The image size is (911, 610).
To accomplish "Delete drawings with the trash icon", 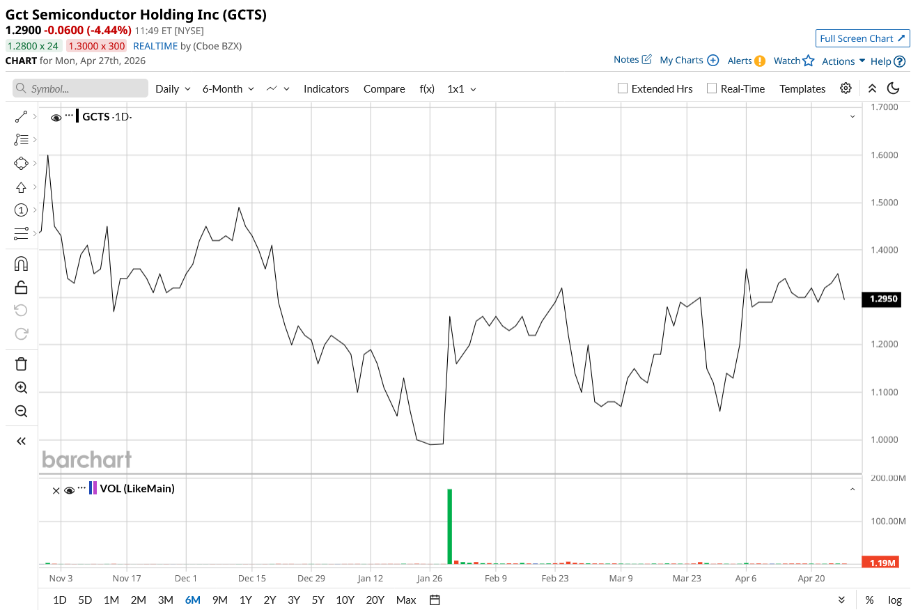I will click(x=21, y=363).
